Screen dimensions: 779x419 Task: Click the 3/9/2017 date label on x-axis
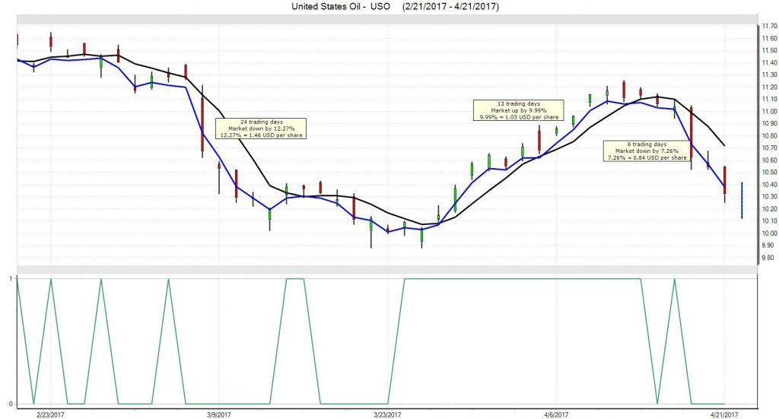pyautogui.click(x=219, y=414)
